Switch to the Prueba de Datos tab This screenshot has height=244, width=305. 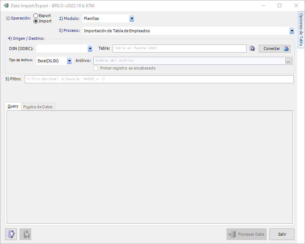[x=38, y=106]
